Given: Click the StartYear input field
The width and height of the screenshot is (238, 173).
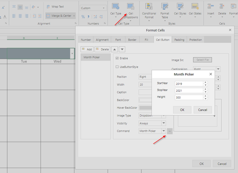Looking at the screenshot, I should coord(189,84).
